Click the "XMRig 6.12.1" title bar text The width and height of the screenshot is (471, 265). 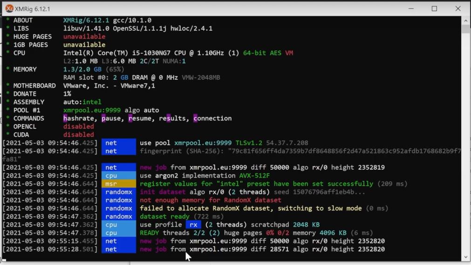pyautogui.click(x=33, y=9)
